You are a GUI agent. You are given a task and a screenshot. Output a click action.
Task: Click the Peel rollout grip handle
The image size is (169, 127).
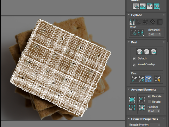pyautogui.click(x=164, y=42)
